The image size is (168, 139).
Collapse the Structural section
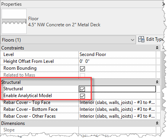click(157, 82)
